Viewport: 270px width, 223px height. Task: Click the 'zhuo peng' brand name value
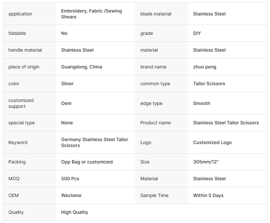(205, 67)
